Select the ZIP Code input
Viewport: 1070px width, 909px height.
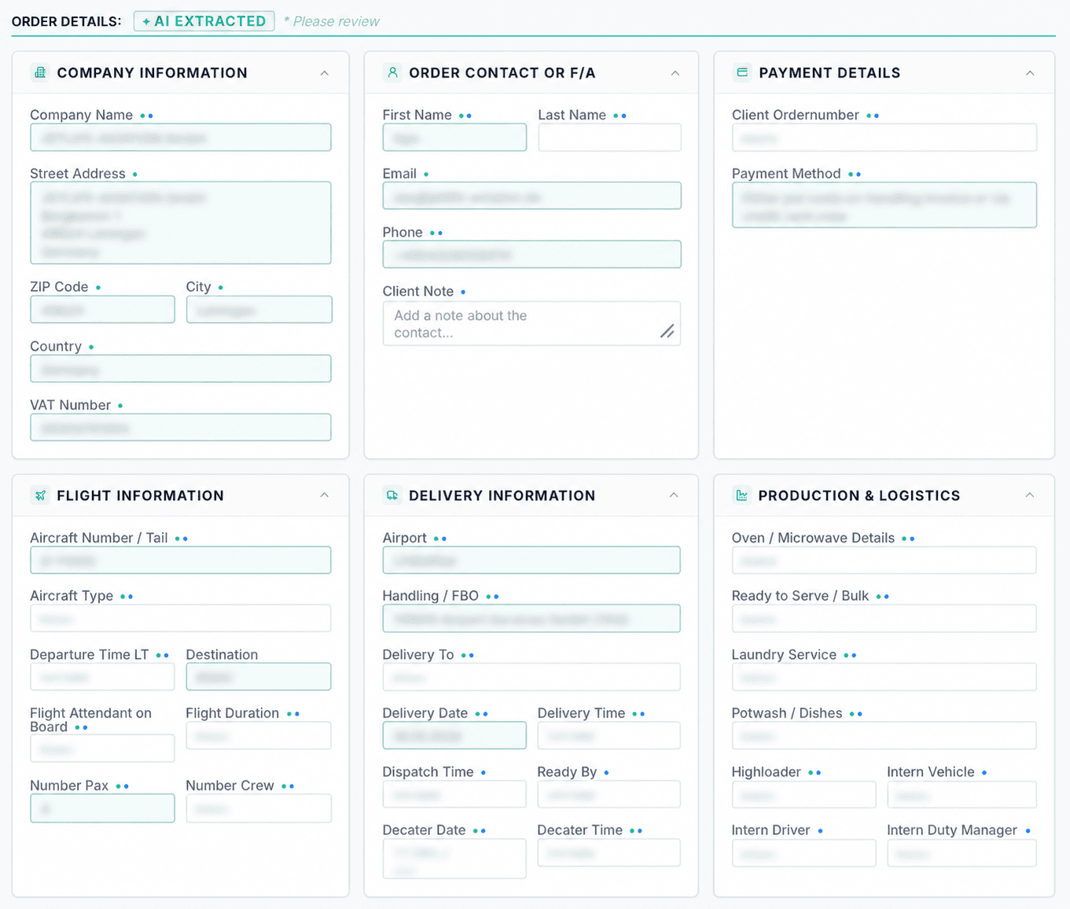(x=102, y=310)
